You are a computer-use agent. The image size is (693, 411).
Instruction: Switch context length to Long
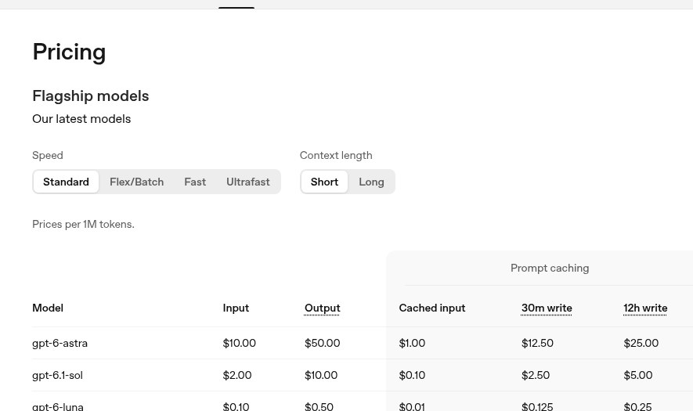pos(371,182)
